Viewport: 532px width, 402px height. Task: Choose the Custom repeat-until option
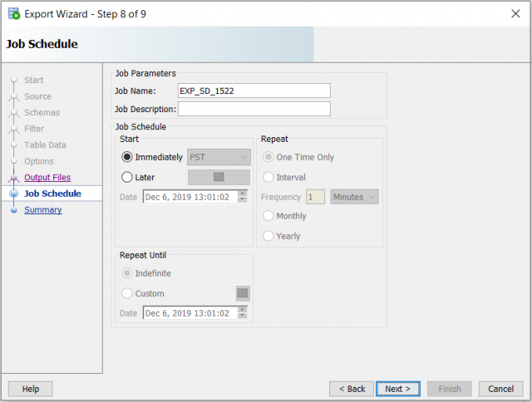(x=127, y=293)
